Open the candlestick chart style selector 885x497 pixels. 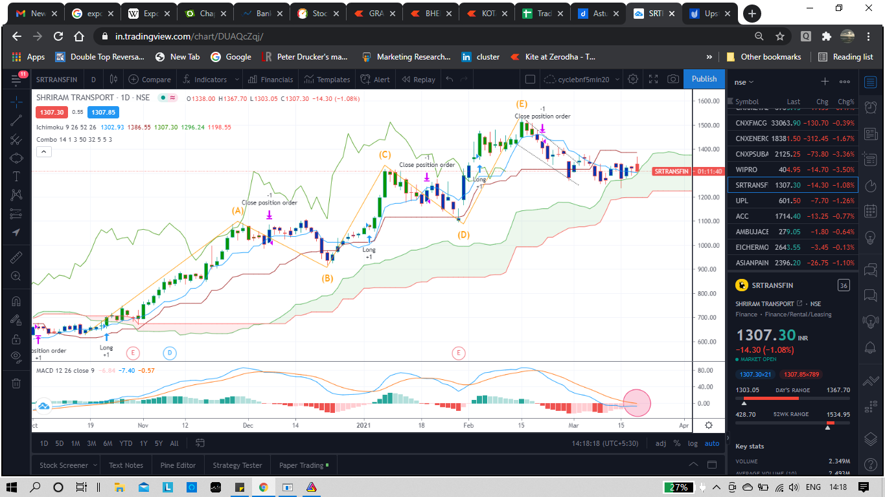click(x=113, y=80)
